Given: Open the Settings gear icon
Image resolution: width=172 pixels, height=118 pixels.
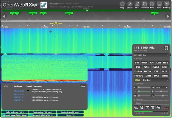Looking at the screenshot, I should pyautogui.click(x=167, y=5).
